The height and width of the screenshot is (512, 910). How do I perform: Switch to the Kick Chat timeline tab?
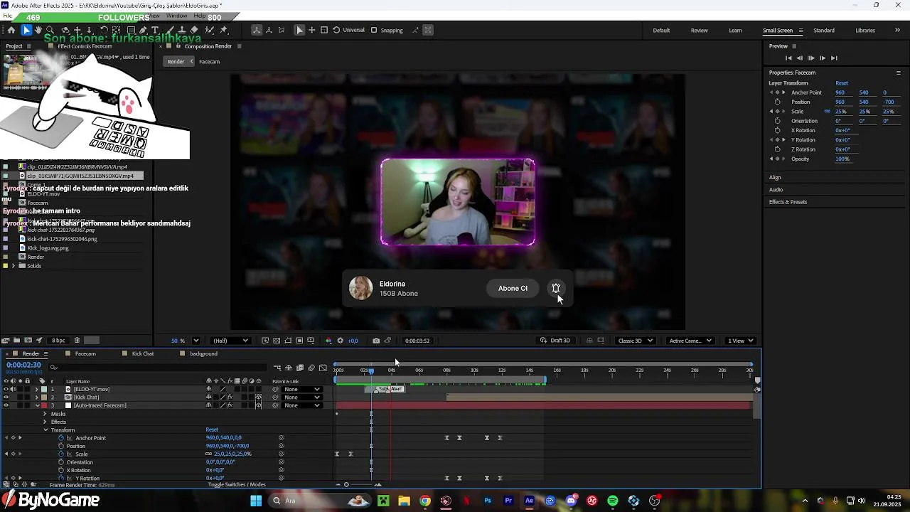pyautogui.click(x=142, y=353)
